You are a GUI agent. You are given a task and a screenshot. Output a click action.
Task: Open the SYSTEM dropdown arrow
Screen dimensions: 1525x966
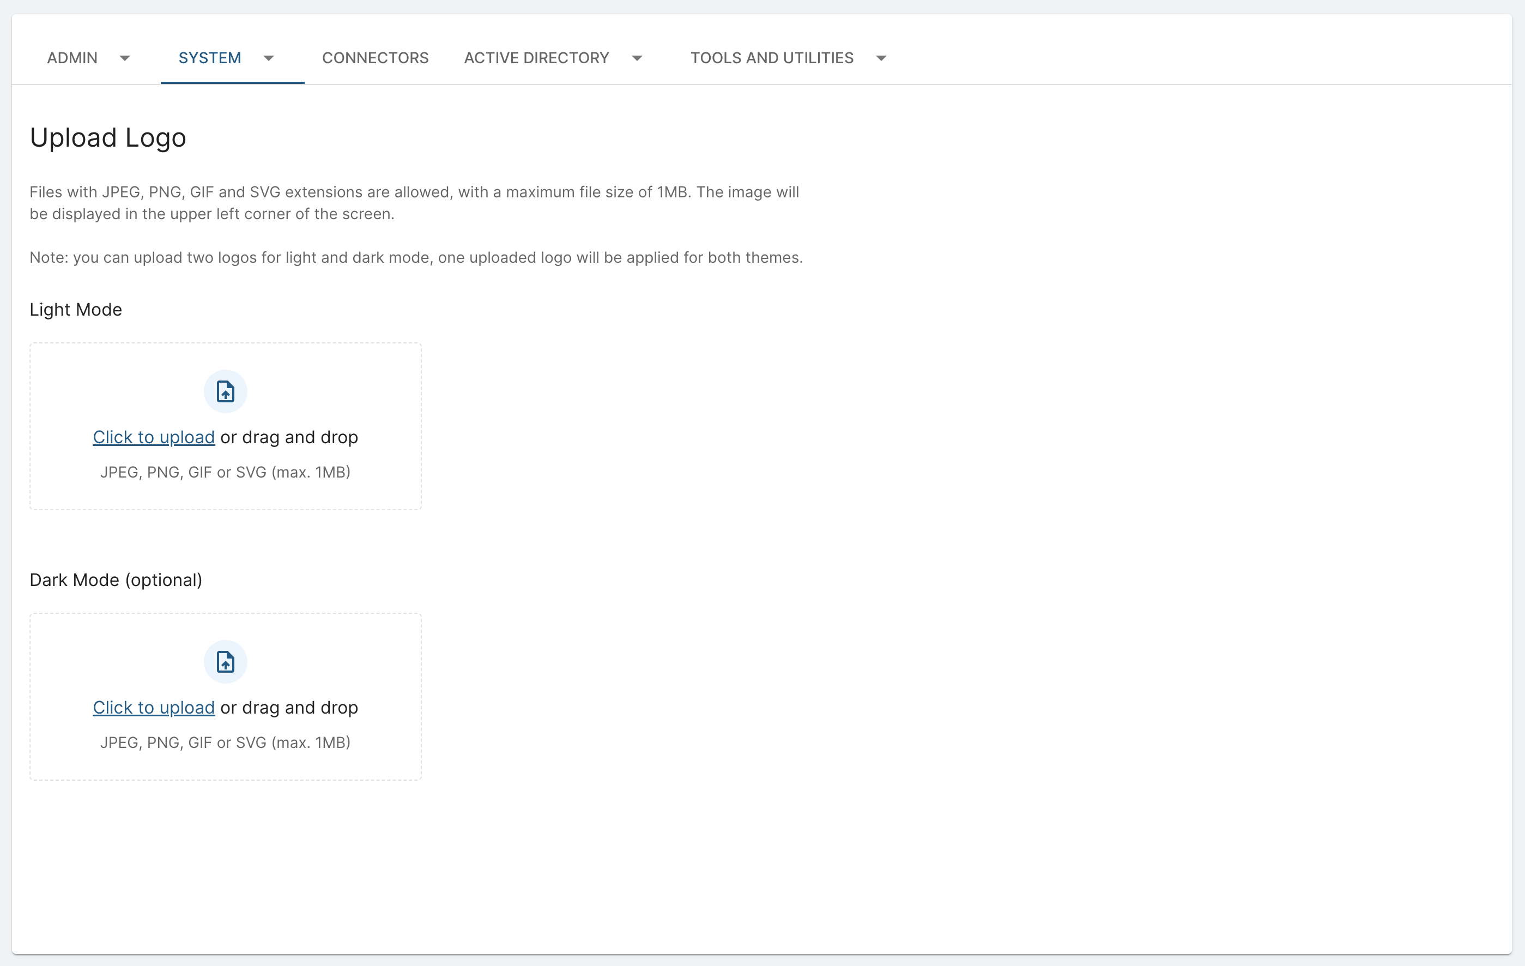[269, 58]
